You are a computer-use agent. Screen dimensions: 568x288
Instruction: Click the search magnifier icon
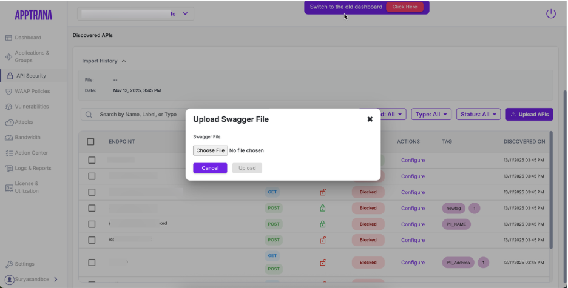[x=89, y=115]
